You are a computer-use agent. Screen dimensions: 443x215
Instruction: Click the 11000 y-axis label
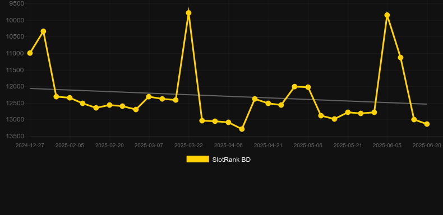[15, 53]
